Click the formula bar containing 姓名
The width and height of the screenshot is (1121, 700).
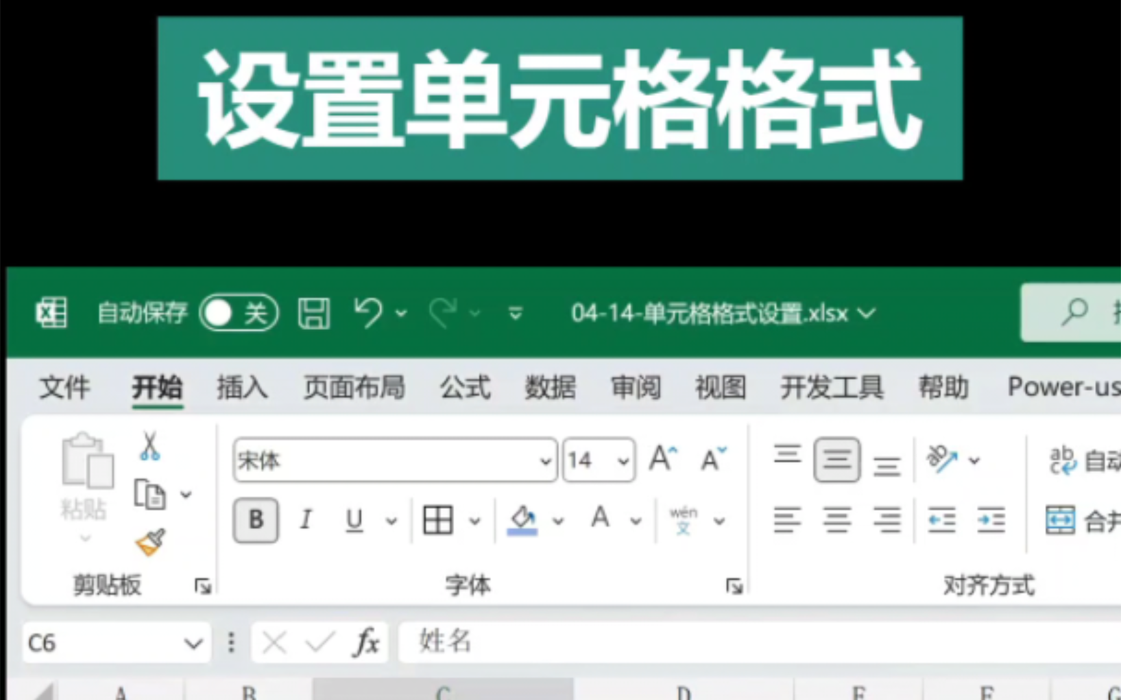coord(760,642)
